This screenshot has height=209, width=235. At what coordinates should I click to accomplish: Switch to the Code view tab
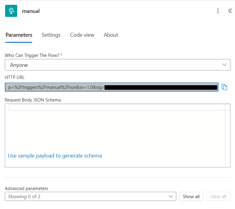82,35
